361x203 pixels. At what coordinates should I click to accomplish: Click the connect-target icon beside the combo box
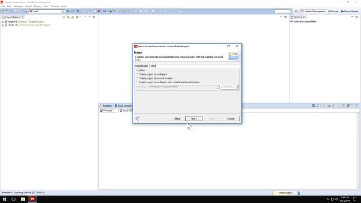click(68, 11)
